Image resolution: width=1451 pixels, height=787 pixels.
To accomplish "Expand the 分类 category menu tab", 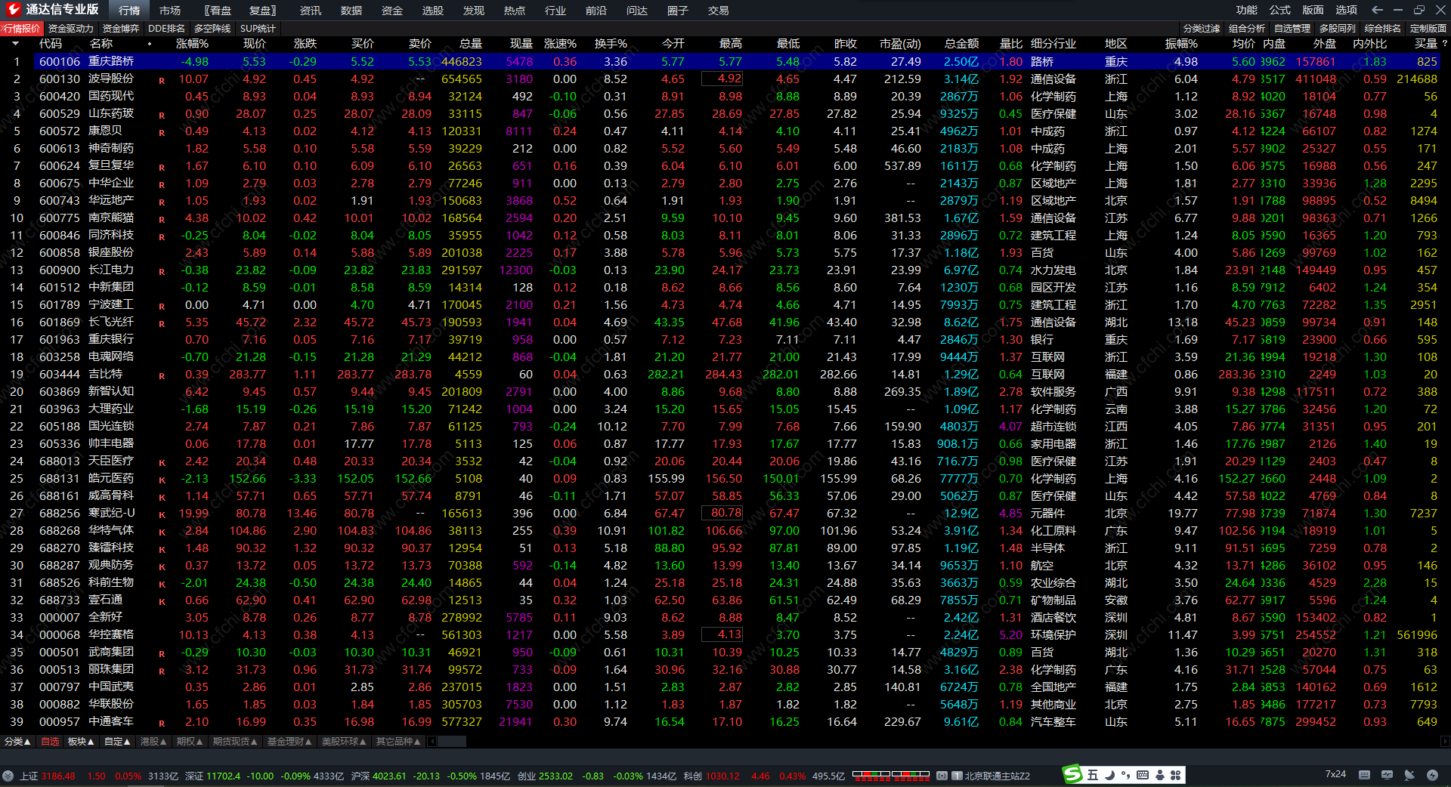I will (x=17, y=742).
